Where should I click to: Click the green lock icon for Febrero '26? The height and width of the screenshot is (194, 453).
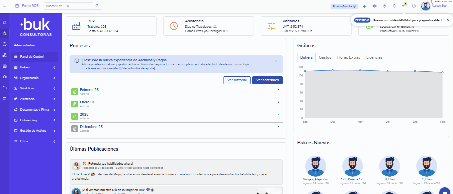tap(74, 92)
